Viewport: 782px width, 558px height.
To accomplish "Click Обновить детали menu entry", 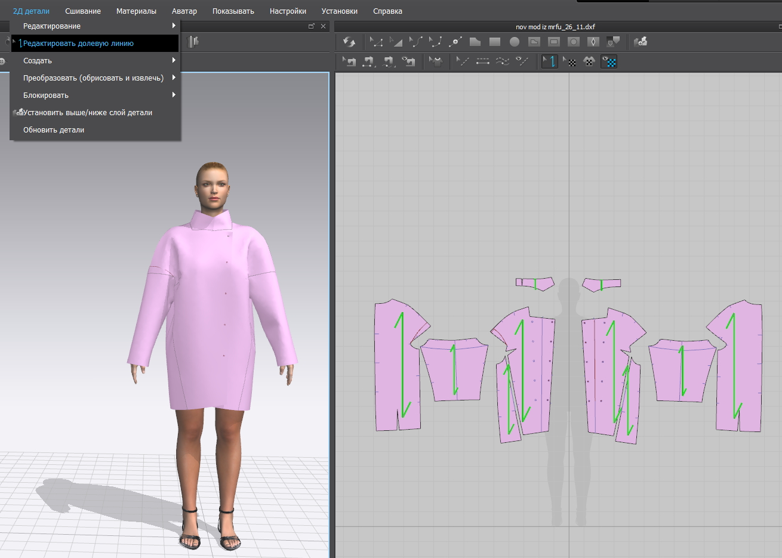I will pos(54,130).
